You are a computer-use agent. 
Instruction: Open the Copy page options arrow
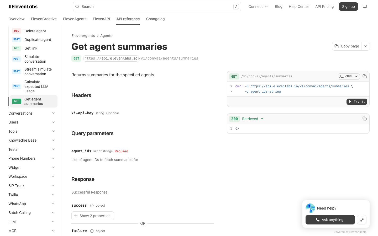pos(365,46)
